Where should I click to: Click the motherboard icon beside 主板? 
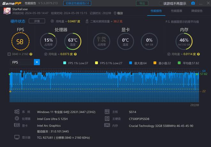pos(107,112)
